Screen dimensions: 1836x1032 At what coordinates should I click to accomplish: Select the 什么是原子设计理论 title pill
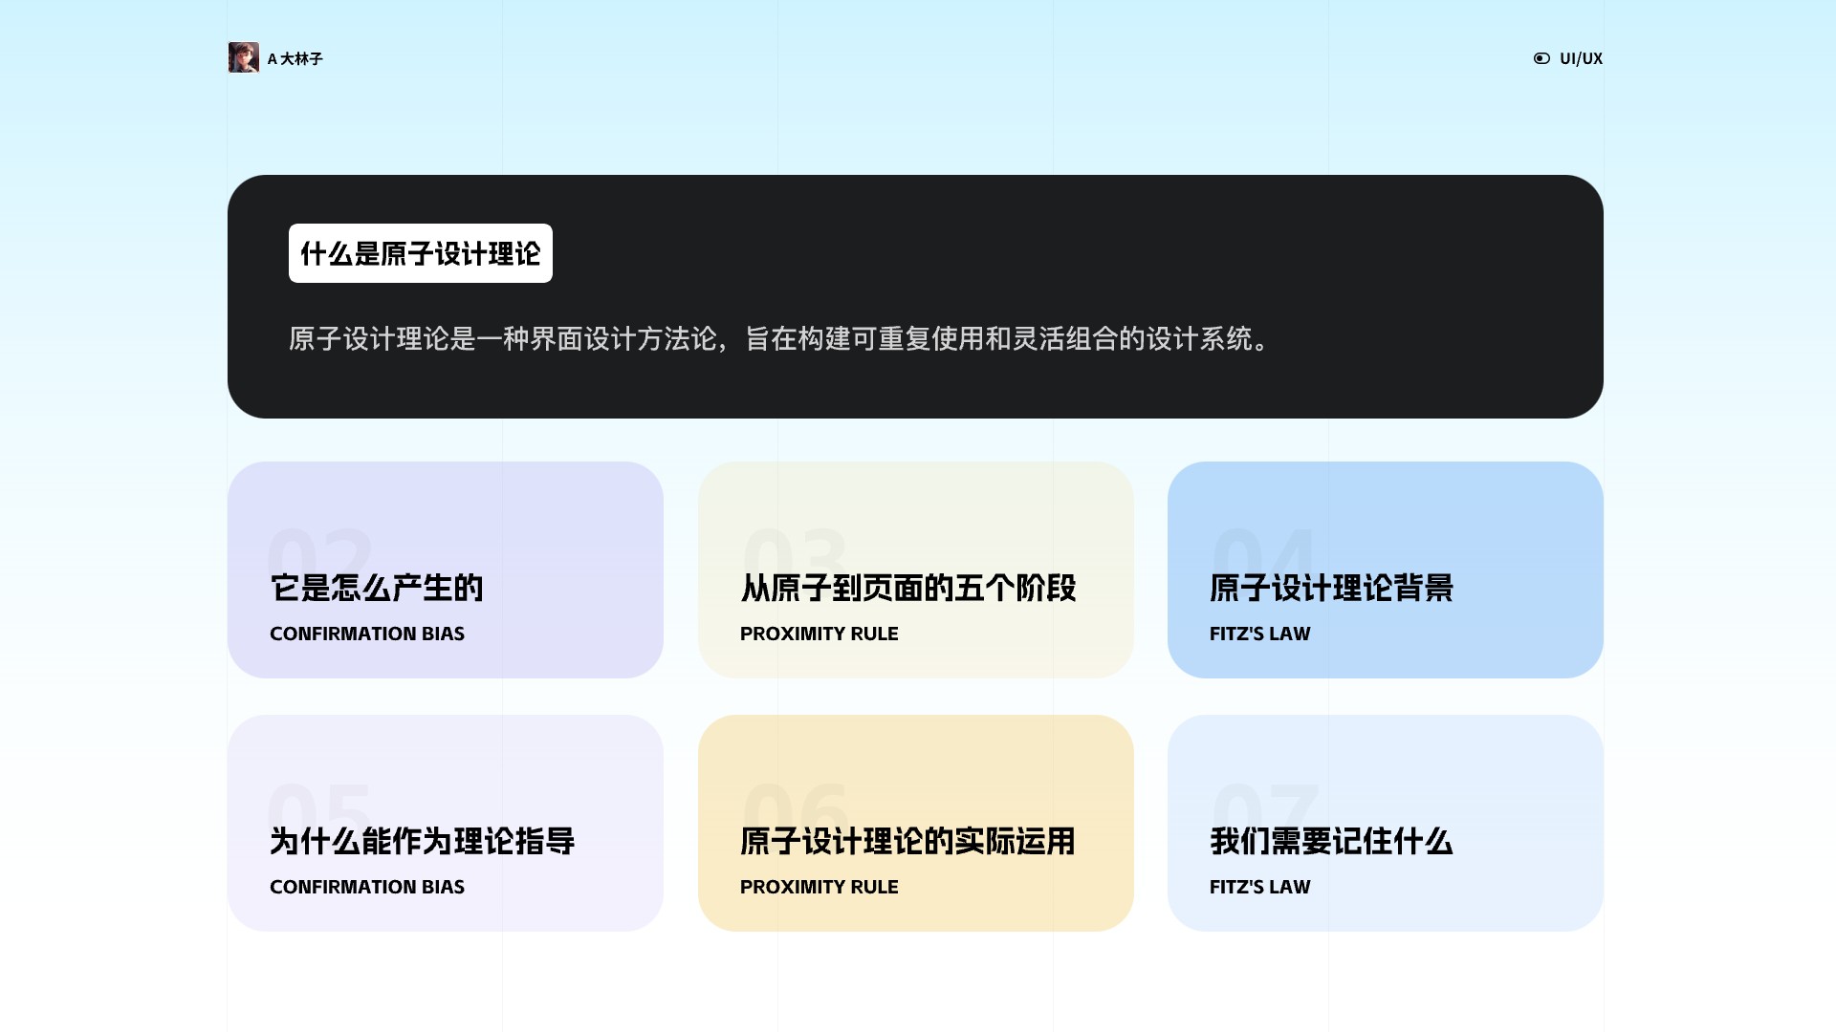421,253
